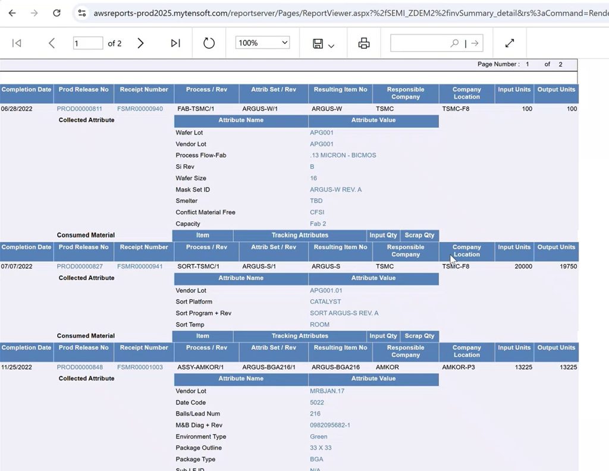This screenshot has height=471, width=609.
Task: Click the browser forward navigation arrow
Action: point(34,12)
